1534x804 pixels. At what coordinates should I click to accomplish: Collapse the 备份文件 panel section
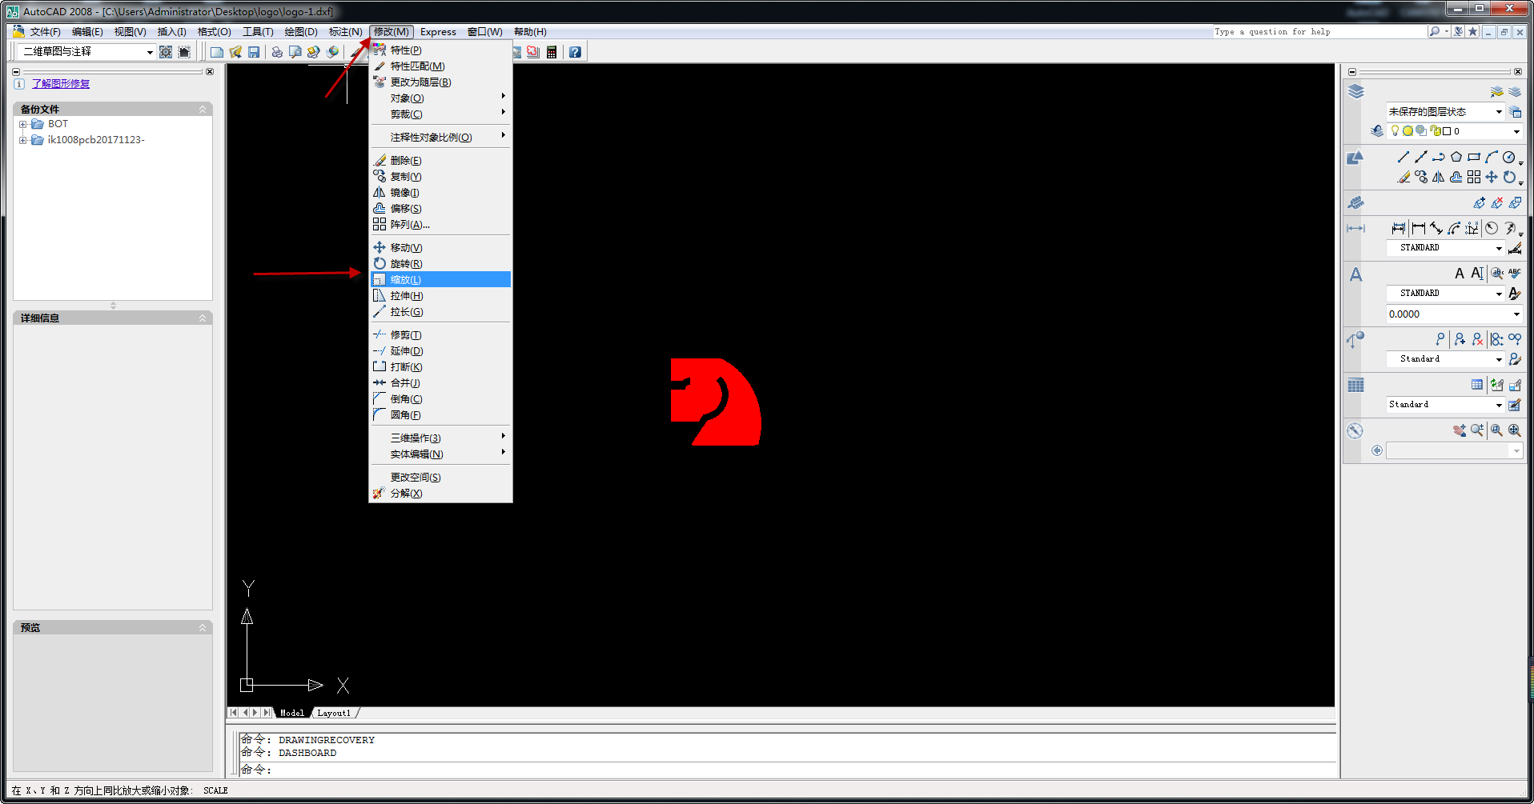point(203,109)
